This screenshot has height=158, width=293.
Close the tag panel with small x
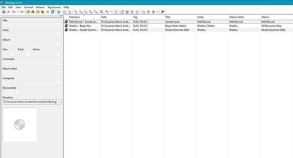click(x=61, y=16)
